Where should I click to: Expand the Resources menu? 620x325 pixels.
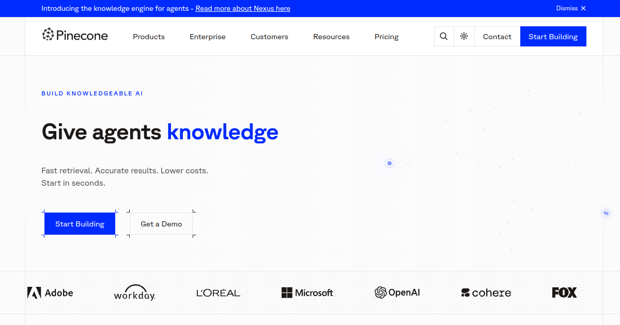pos(331,37)
